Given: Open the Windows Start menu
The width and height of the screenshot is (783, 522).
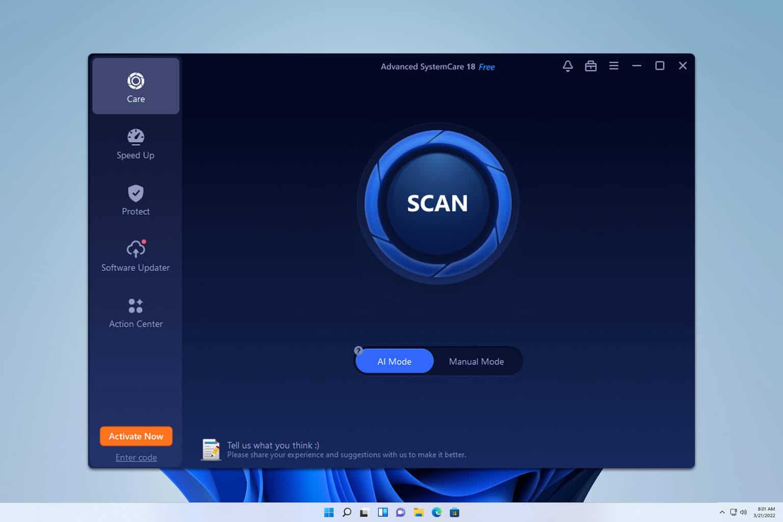Looking at the screenshot, I should click(329, 512).
